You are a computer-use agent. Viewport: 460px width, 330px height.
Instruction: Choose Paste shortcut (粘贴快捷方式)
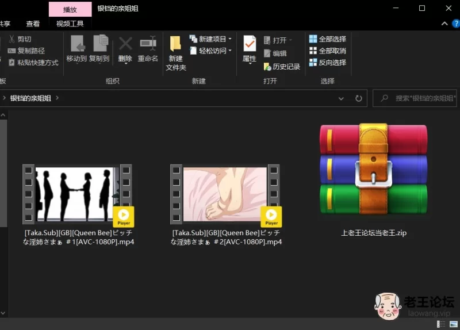(33, 63)
